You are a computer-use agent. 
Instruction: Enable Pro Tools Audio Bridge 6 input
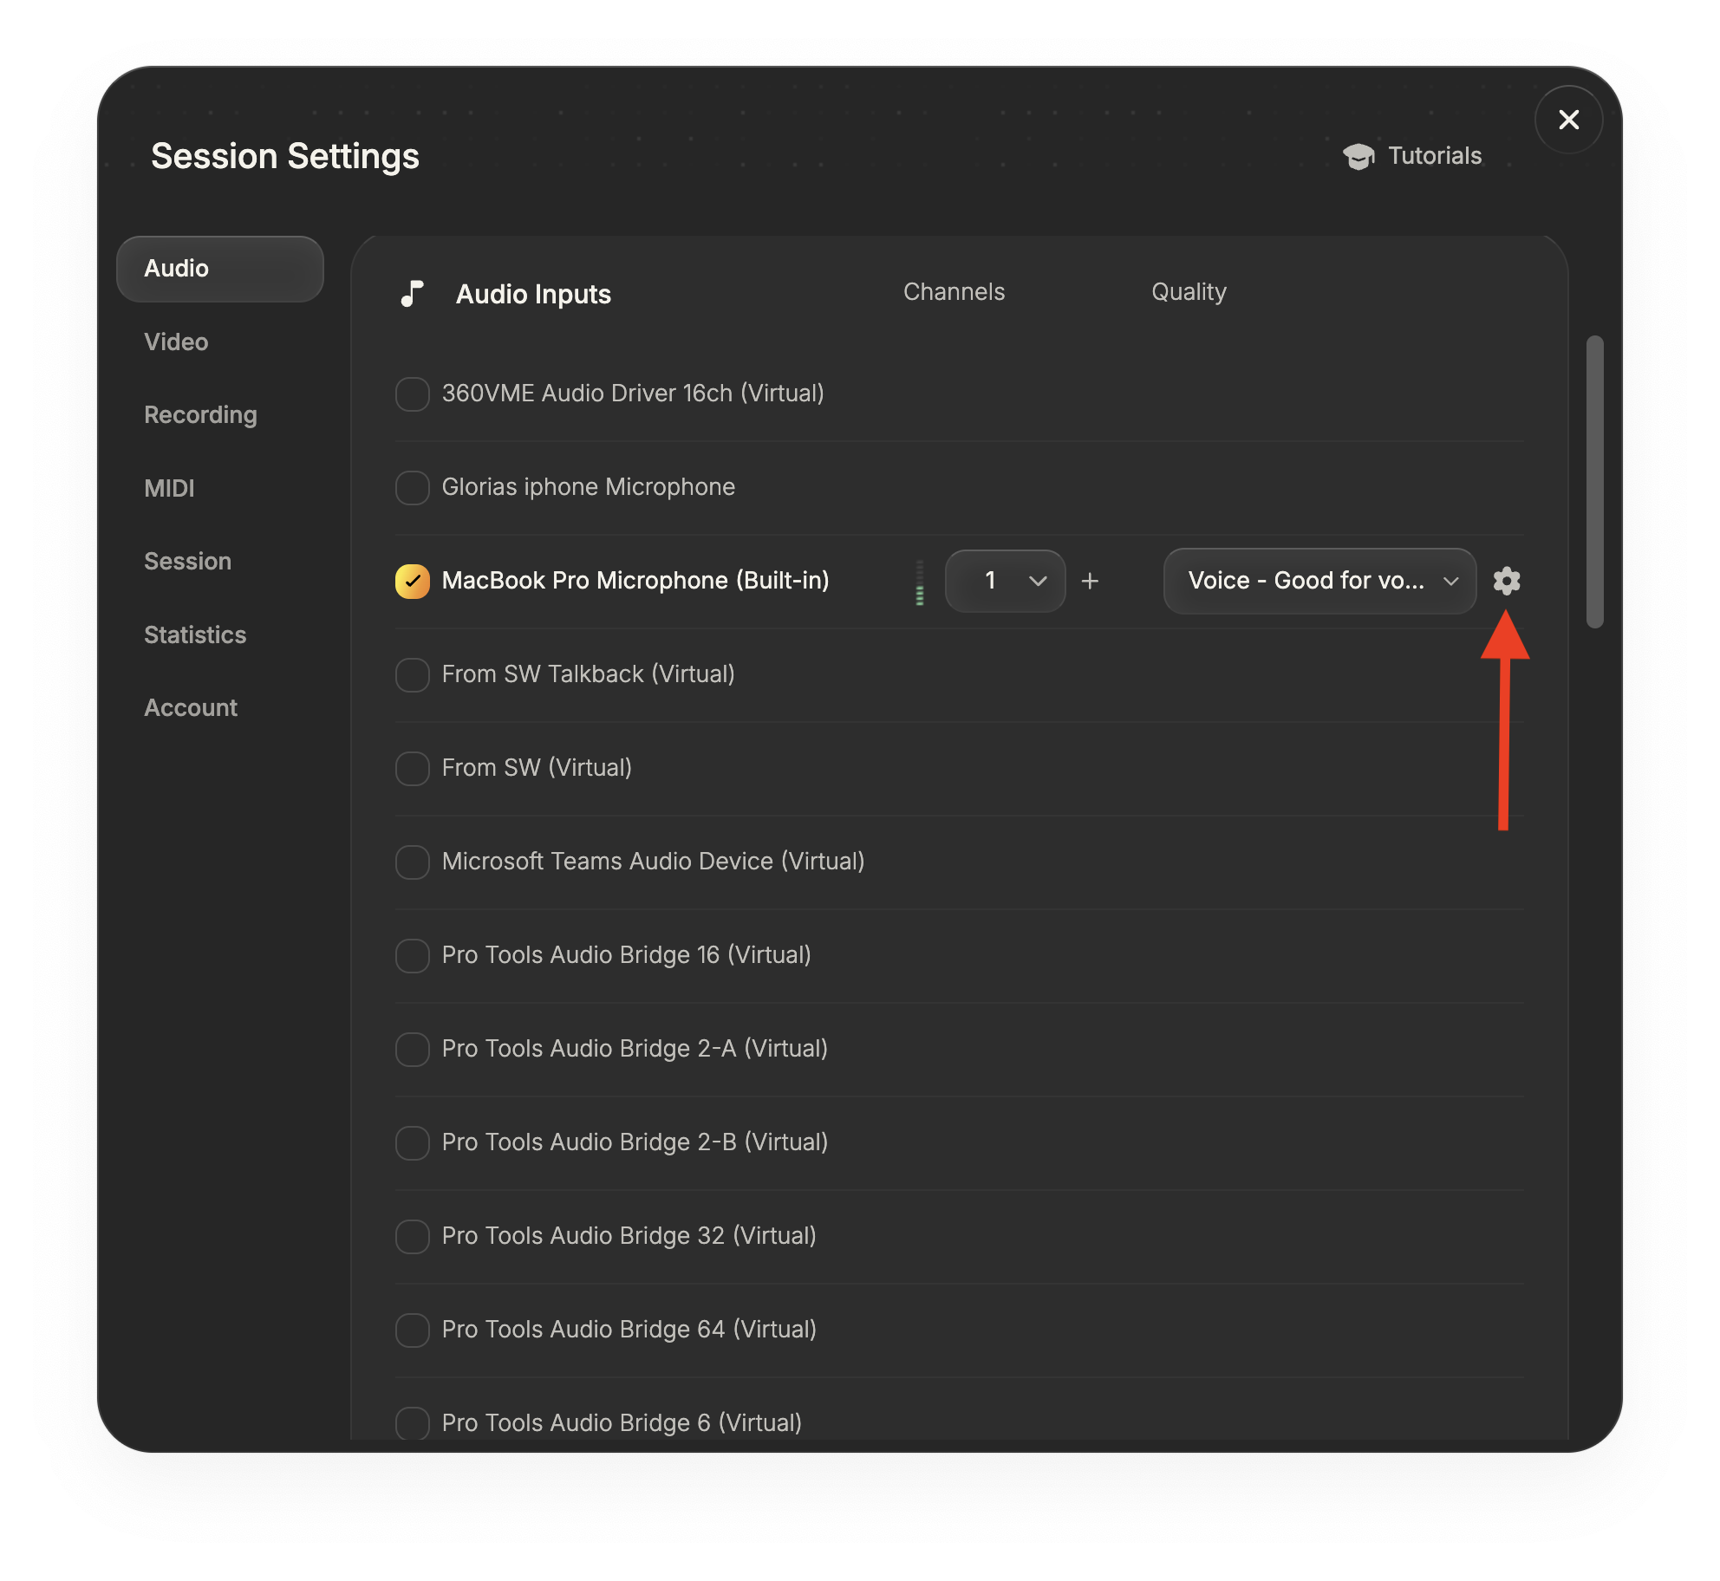point(413,1423)
